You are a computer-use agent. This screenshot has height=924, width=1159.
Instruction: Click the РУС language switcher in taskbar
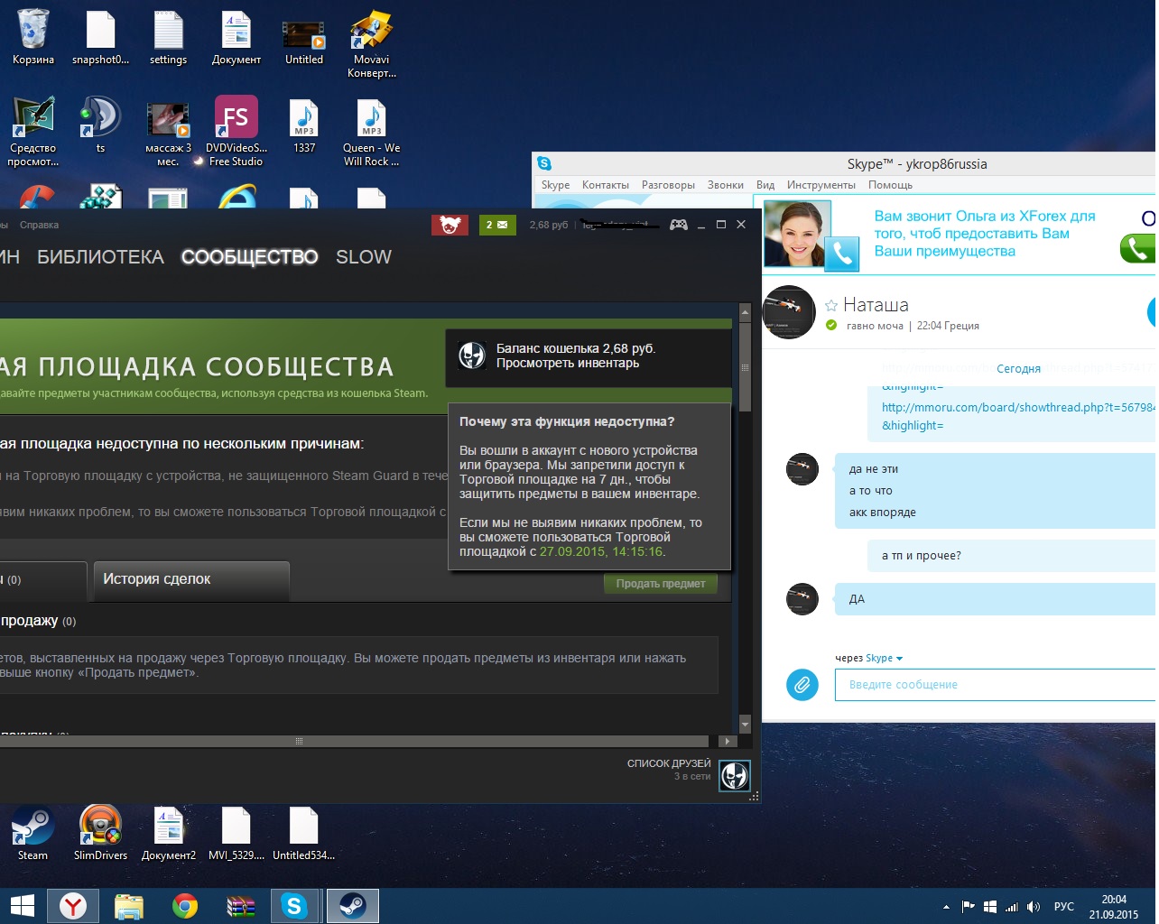click(1064, 907)
